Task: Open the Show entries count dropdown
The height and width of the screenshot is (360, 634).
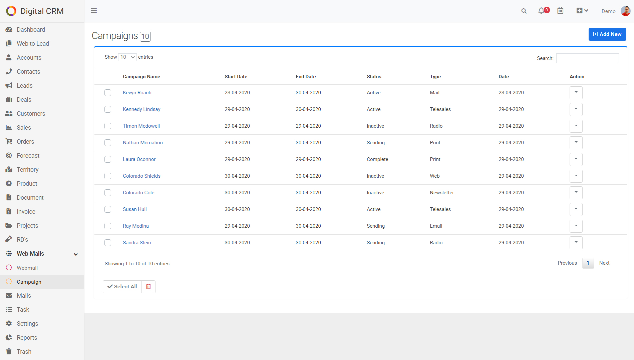Action: [x=127, y=57]
